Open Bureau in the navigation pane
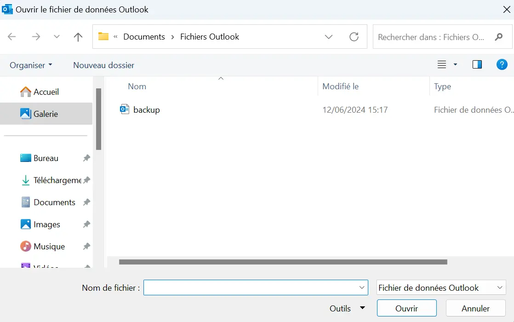514x322 pixels. coord(46,158)
